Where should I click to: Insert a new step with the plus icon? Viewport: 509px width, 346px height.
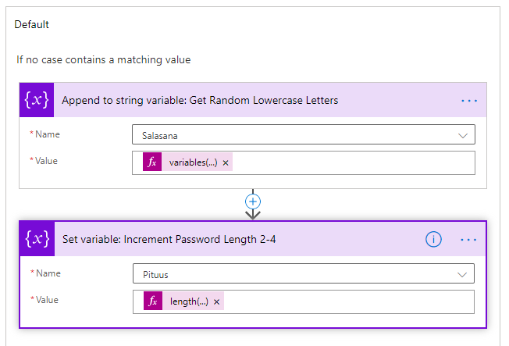(253, 202)
